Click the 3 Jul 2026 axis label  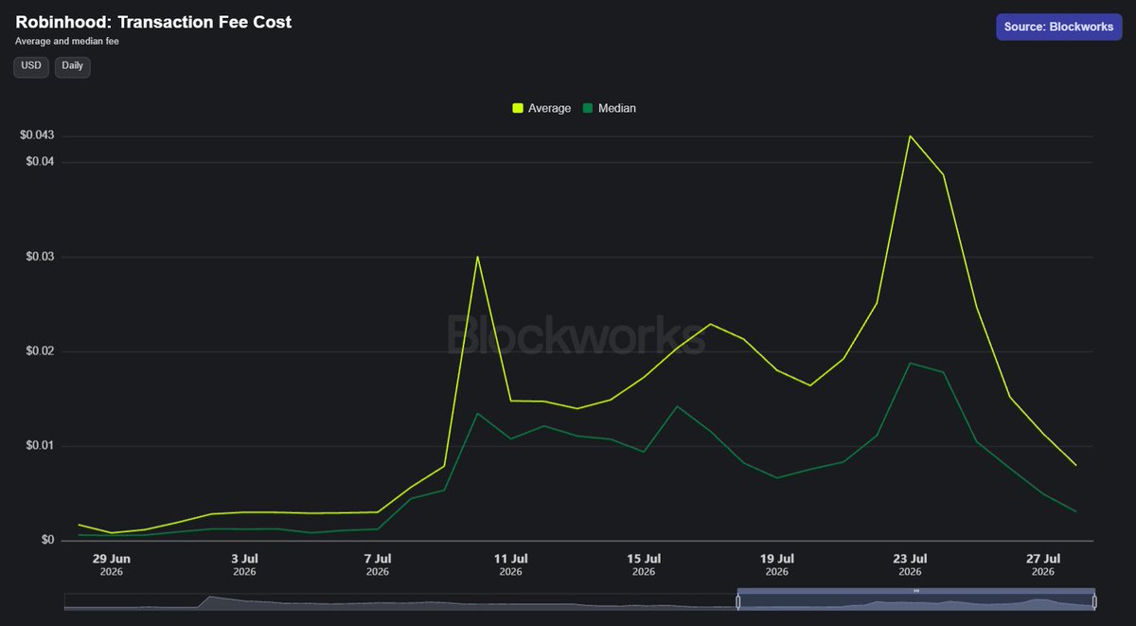[x=244, y=564]
